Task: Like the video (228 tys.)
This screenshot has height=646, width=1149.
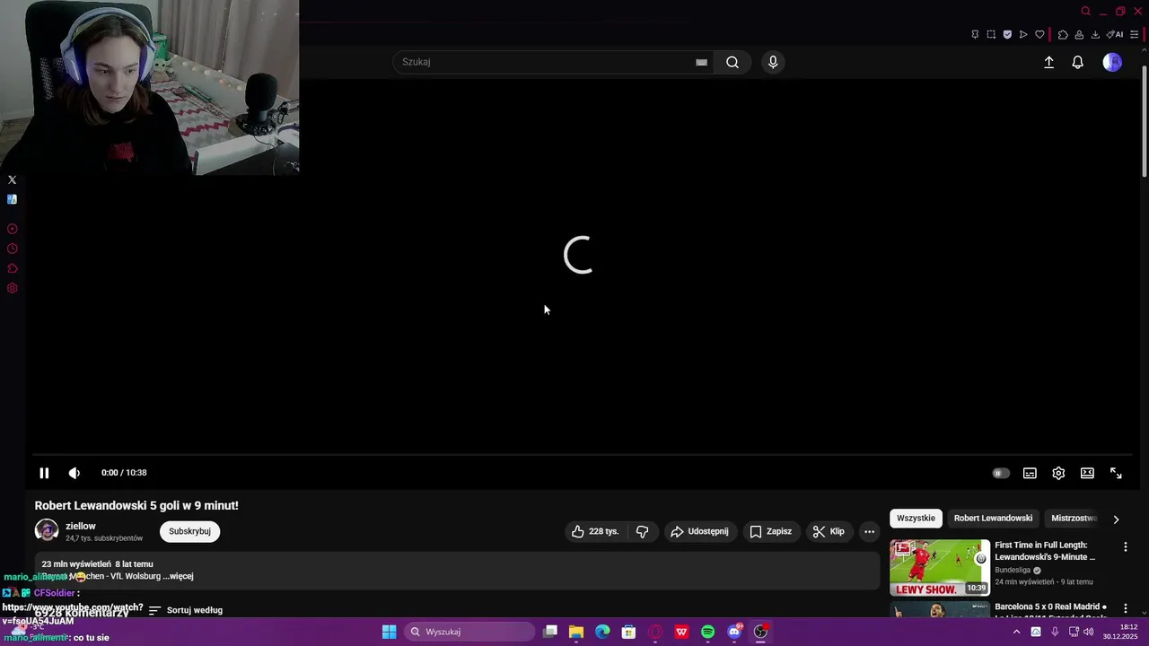Action: 596,531
